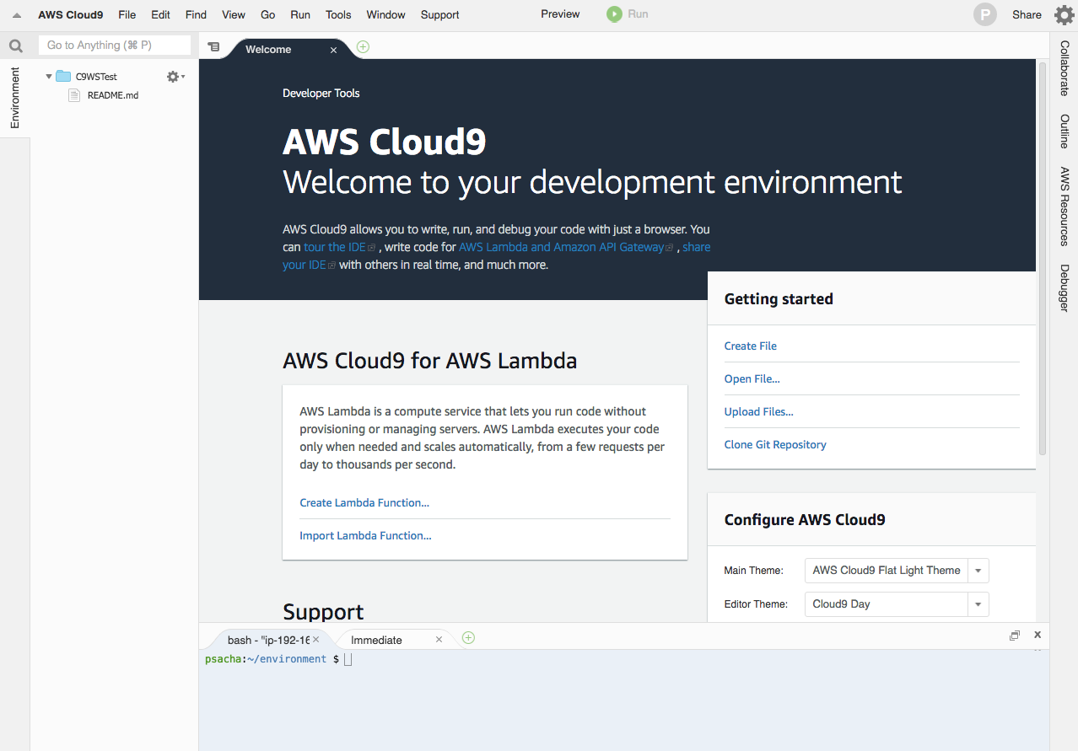Screen dimensions: 1078x751
Task: Click the user avatar P icon
Action: [984, 14]
